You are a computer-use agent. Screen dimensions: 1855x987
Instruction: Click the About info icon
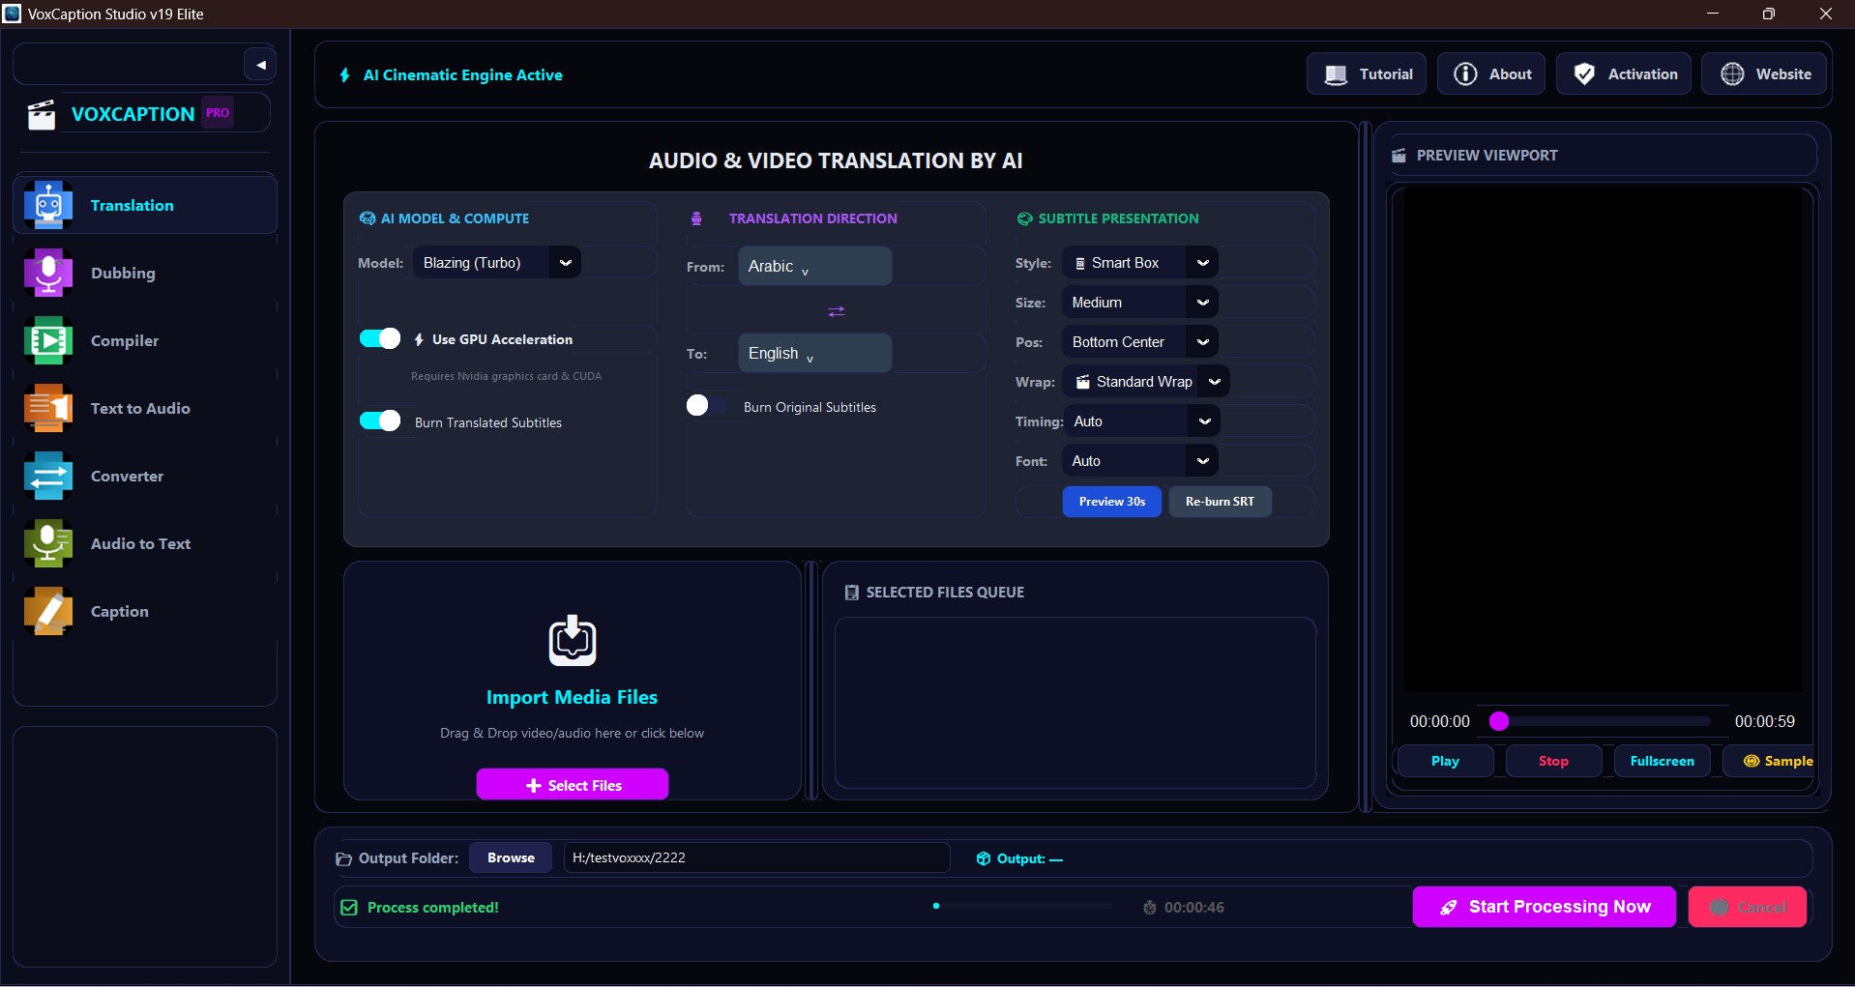click(1465, 74)
